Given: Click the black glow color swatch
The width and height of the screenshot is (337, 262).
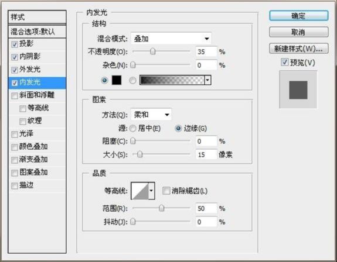Looking at the screenshot, I should click(117, 80).
